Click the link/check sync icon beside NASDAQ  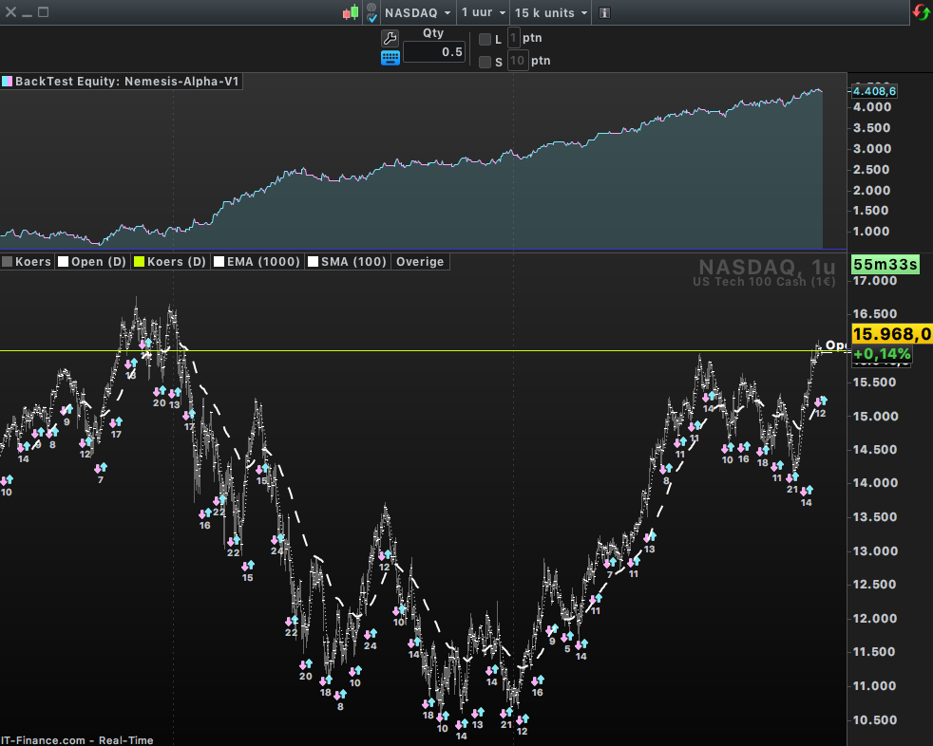click(371, 12)
